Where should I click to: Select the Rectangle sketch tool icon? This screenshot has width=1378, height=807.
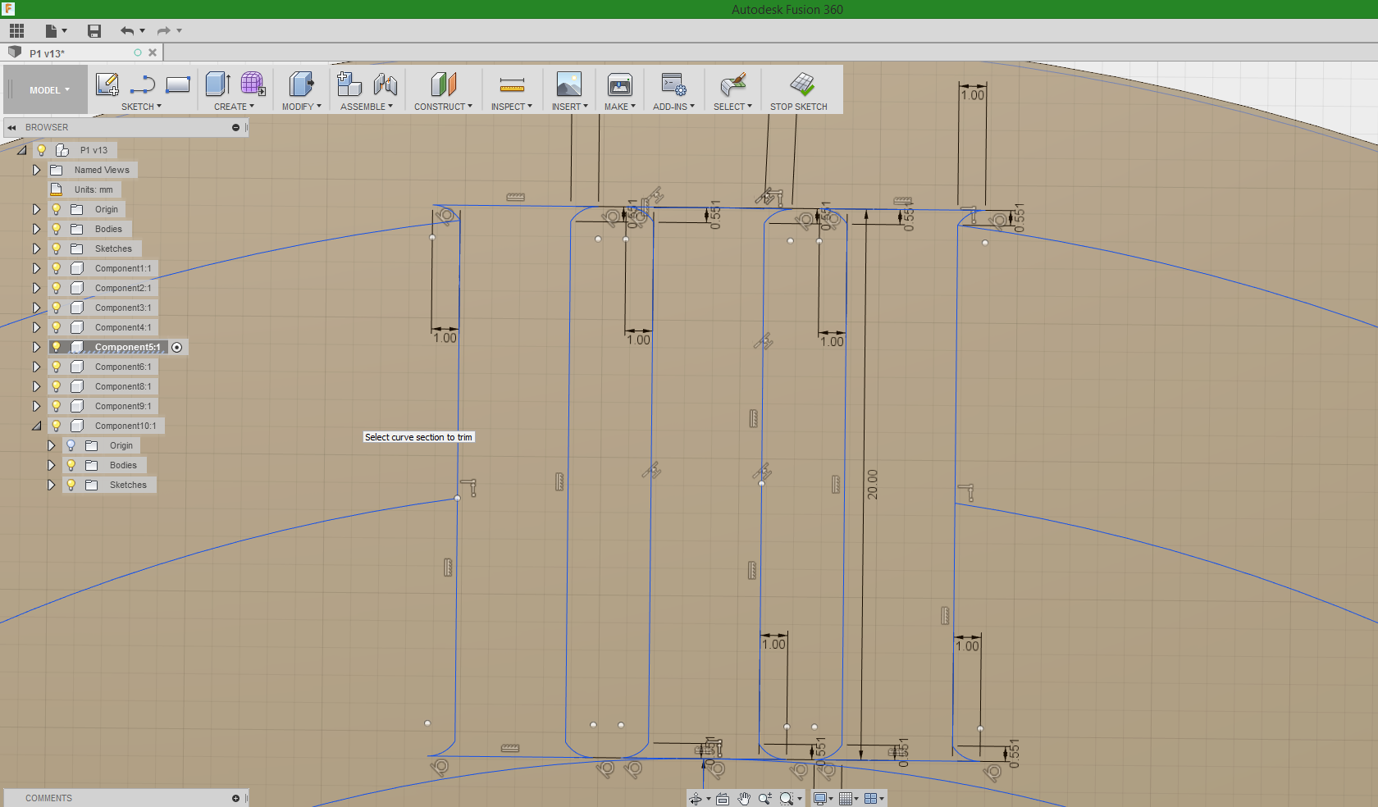click(x=178, y=84)
